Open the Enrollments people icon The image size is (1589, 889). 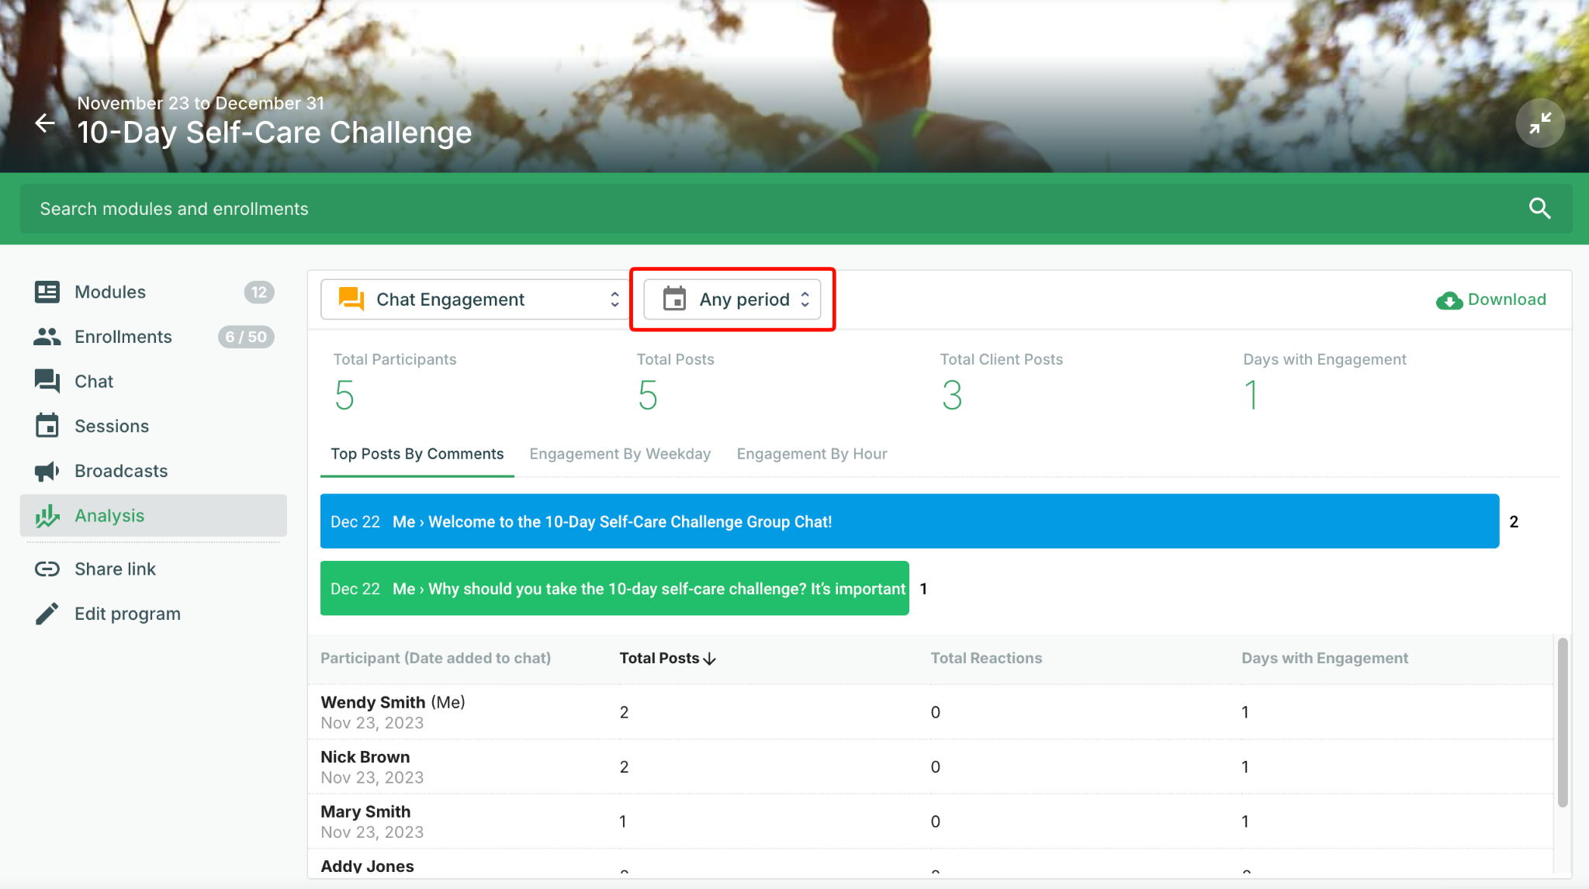(x=47, y=337)
